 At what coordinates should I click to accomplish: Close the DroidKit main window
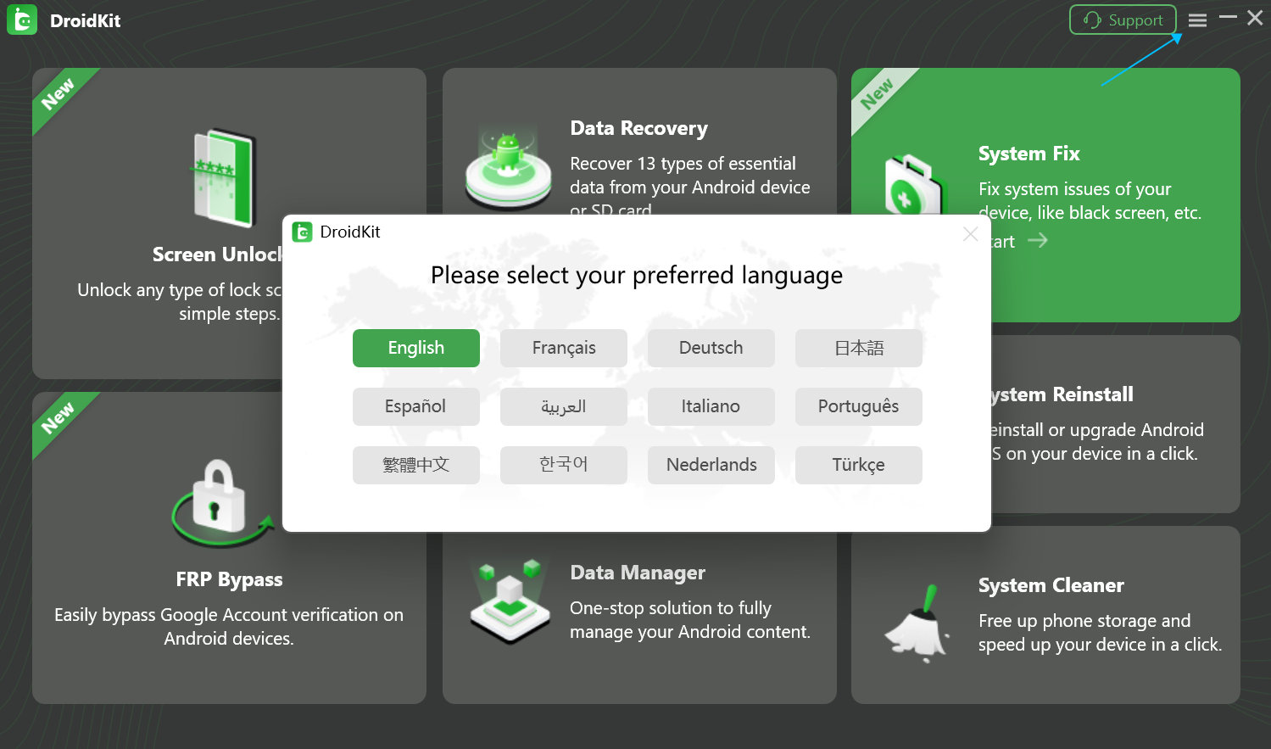coord(1255,18)
